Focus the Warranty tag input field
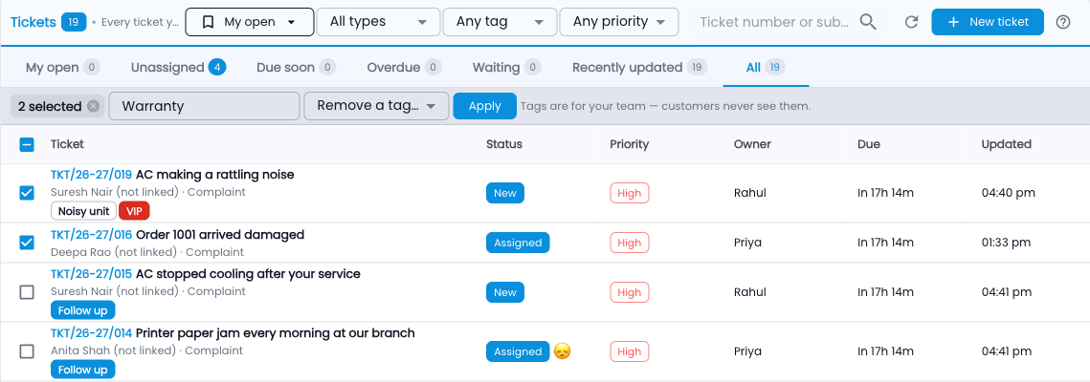Viewport: 1090px width, 382px height. point(205,106)
